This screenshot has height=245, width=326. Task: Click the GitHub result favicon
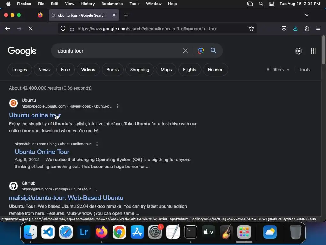[x=13, y=186]
